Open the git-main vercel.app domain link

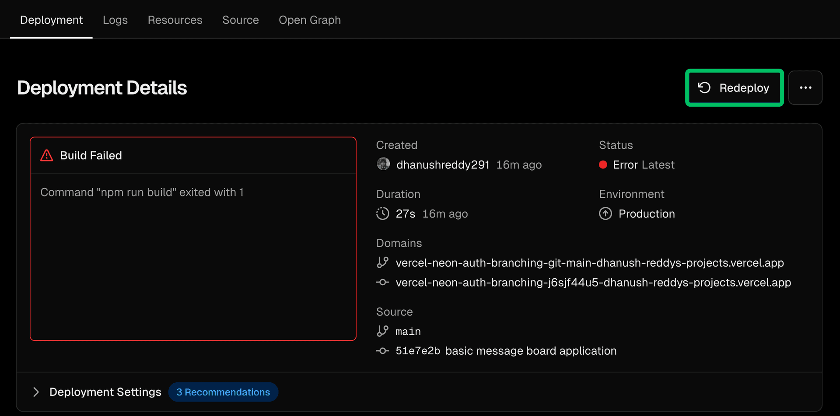click(x=589, y=262)
